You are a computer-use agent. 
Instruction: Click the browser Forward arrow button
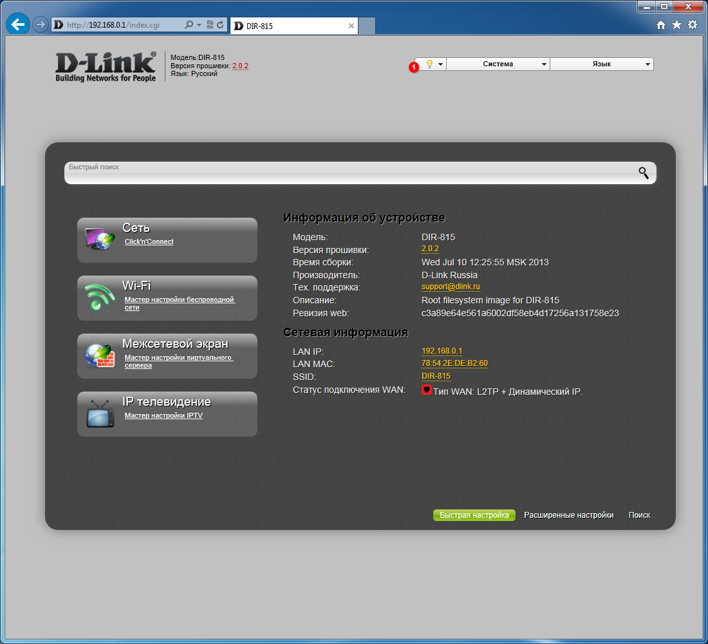pos(41,24)
